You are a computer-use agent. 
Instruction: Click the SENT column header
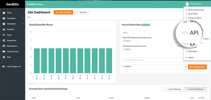click(78, 98)
